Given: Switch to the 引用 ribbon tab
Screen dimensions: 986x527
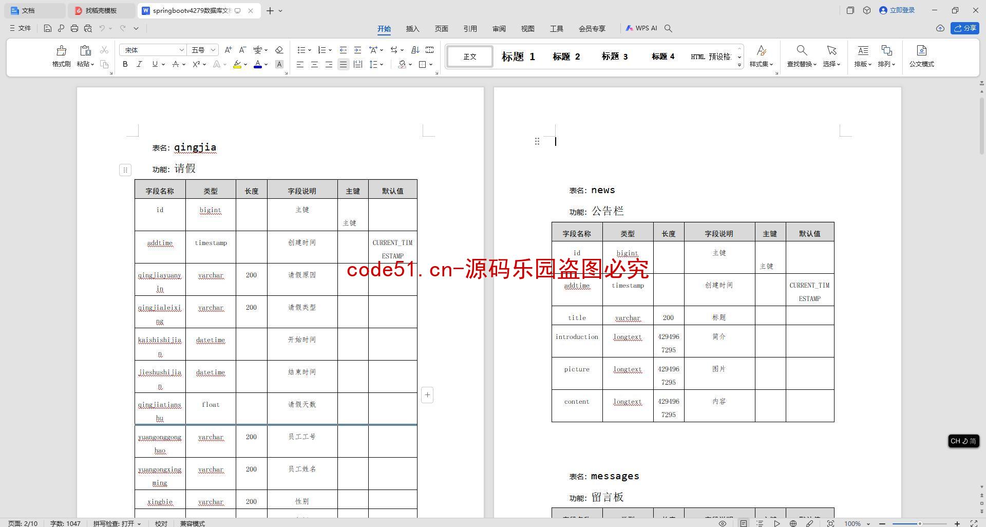Looking at the screenshot, I should (x=470, y=29).
